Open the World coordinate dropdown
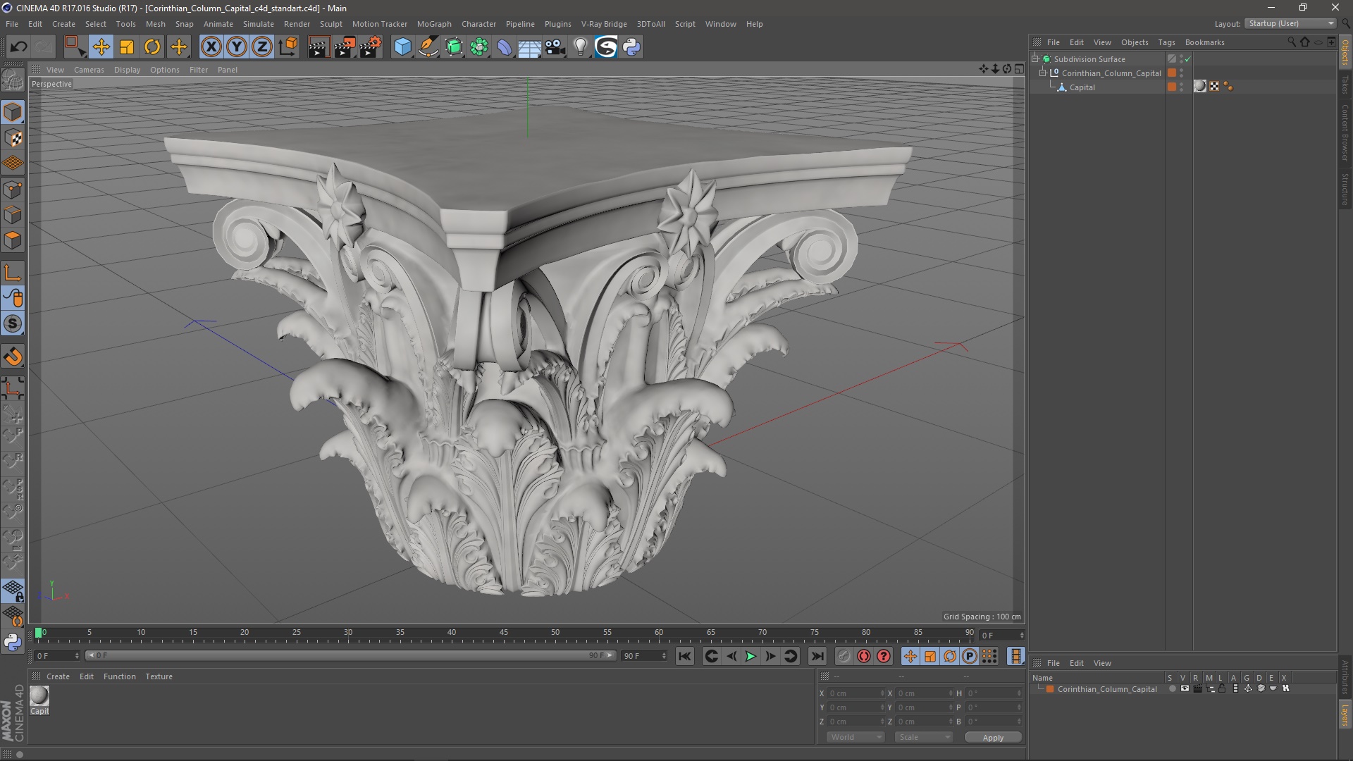Viewport: 1353px width, 761px height. coord(855,737)
